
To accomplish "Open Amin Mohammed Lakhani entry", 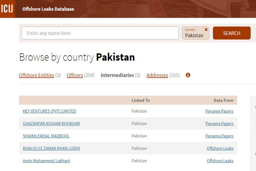I will point(46,161).
